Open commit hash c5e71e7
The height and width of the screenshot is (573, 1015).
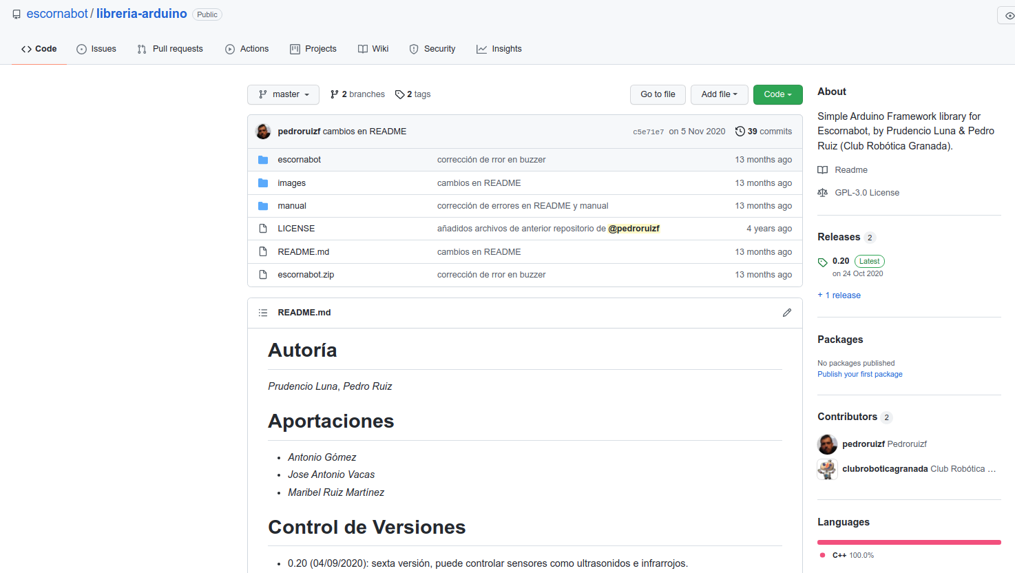point(649,132)
